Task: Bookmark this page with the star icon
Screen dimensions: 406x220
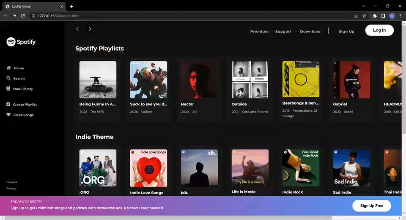Action: point(364,16)
